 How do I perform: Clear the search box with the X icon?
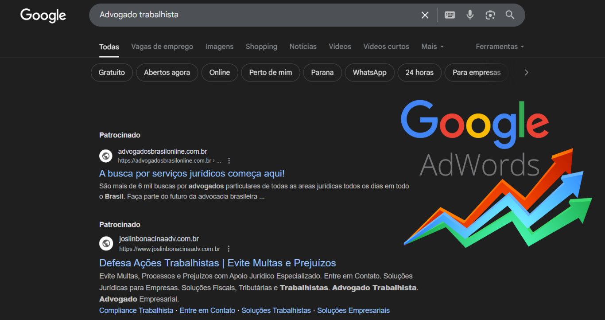[425, 15]
